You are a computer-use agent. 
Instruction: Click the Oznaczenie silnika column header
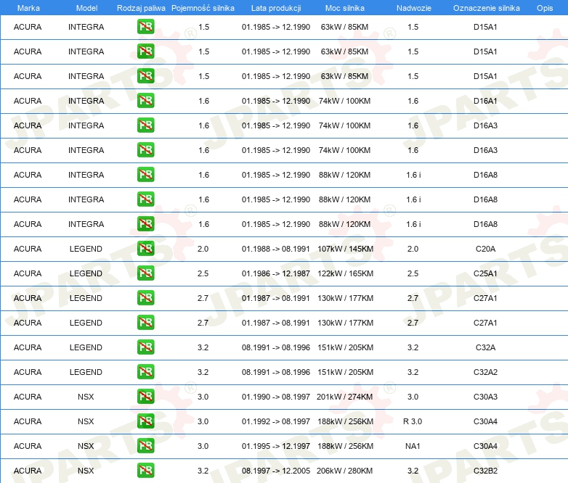tap(487, 8)
